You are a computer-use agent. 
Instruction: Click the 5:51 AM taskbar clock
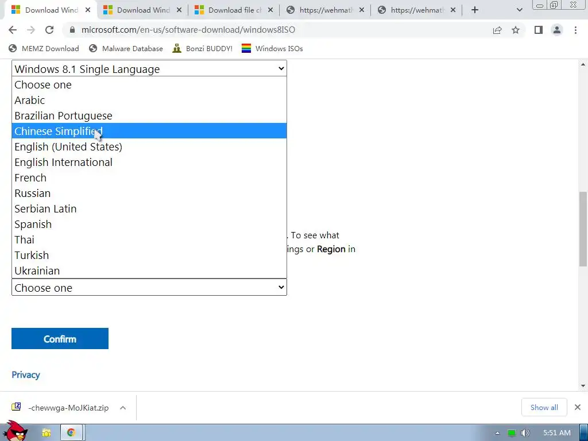tap(557, 433)
